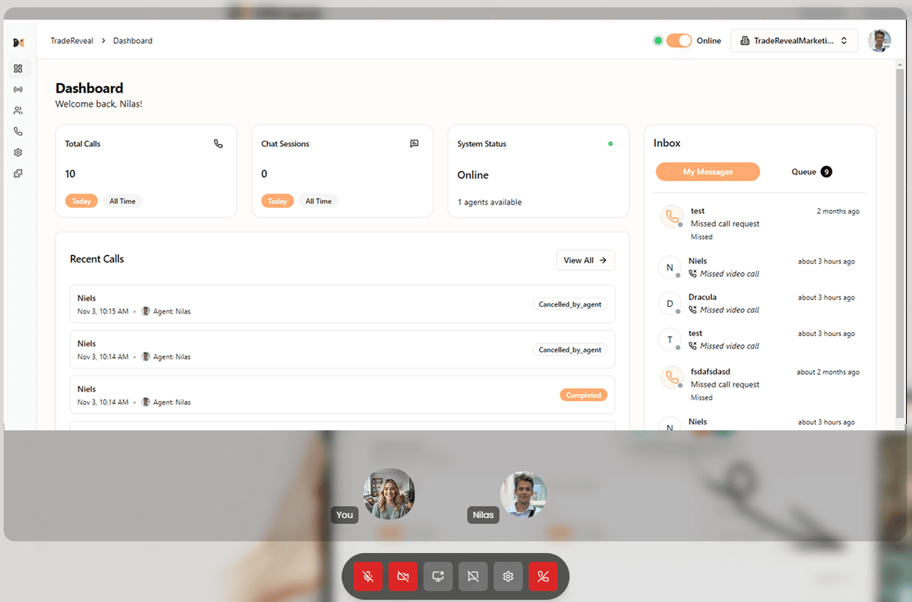Unmute the microphone in the call bar
Image resolution: width=912 pixels, height=602 pixels.
click(367, 576)
